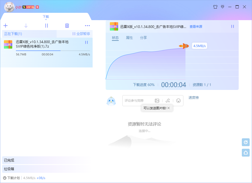Click the user avatar cat picture
Image resolution: width=252 pixels, height=183 pixels.
9,7
